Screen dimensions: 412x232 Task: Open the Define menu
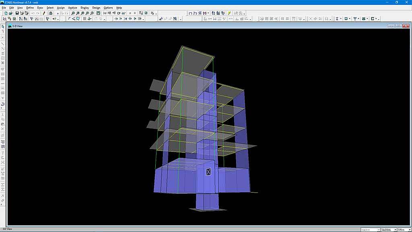pyautogui.click(x=30, y=8)
